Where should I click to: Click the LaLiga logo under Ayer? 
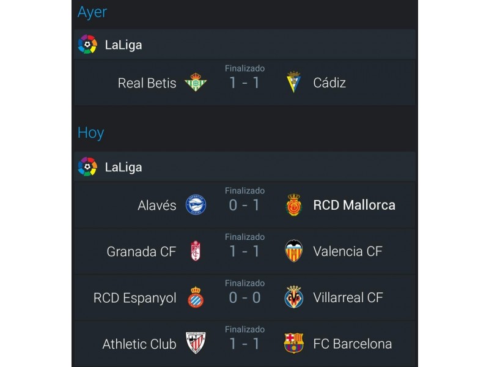tap(87, 44)
